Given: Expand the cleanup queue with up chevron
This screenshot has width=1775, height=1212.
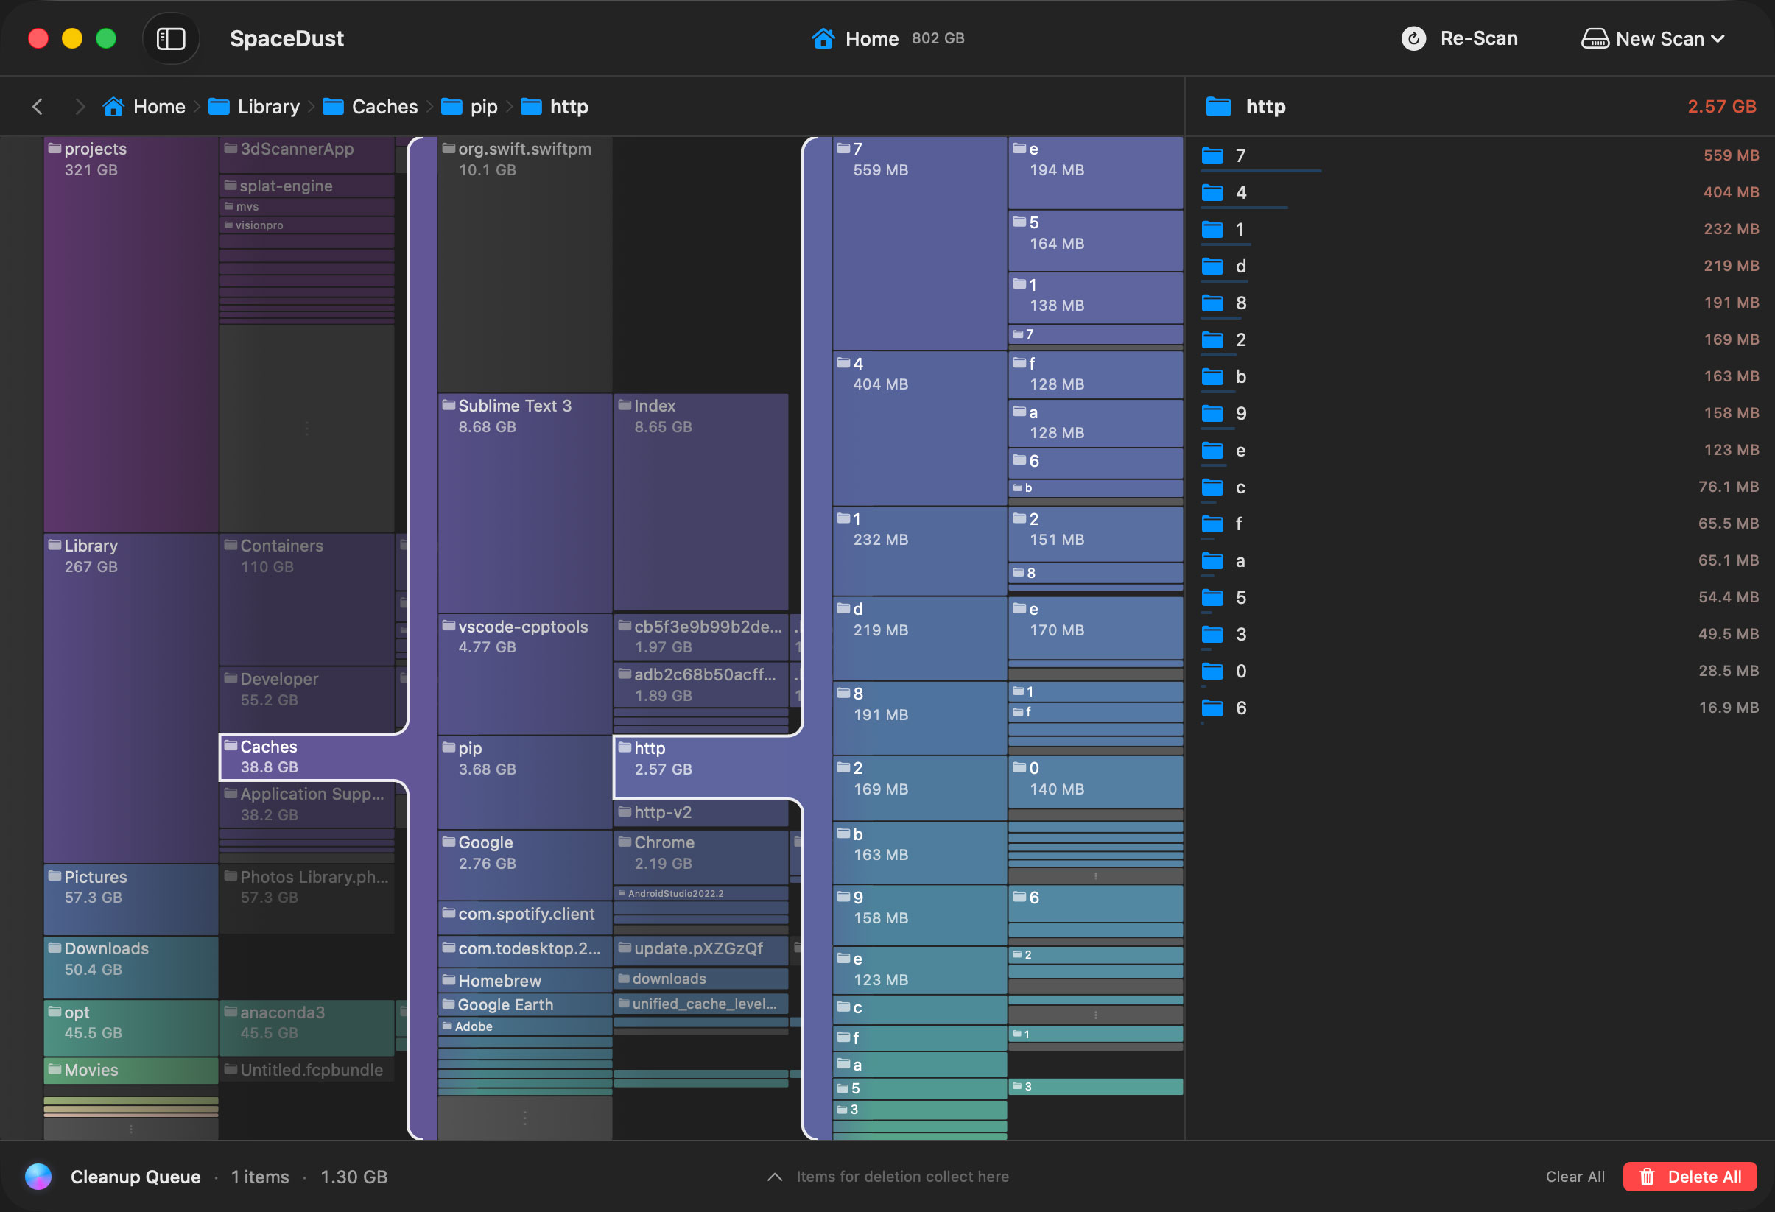Looking at the screenshot, I should pos(775,1176).
